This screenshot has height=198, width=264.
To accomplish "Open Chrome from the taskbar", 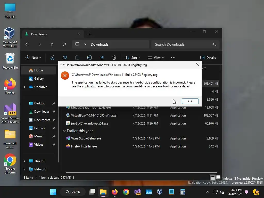I will point(126,192).
